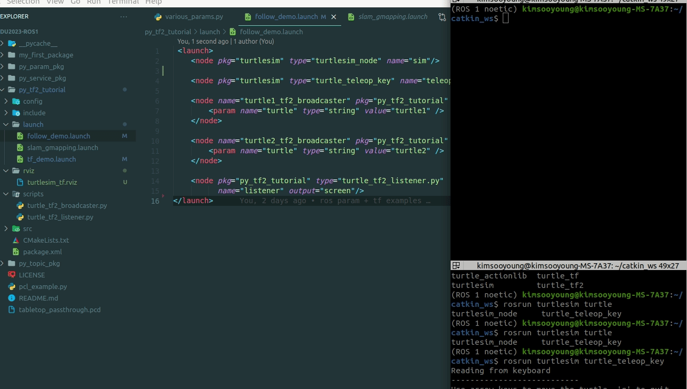
Task: Click the turtlesim_node text on line 2
Action: (x=347, y=61)
